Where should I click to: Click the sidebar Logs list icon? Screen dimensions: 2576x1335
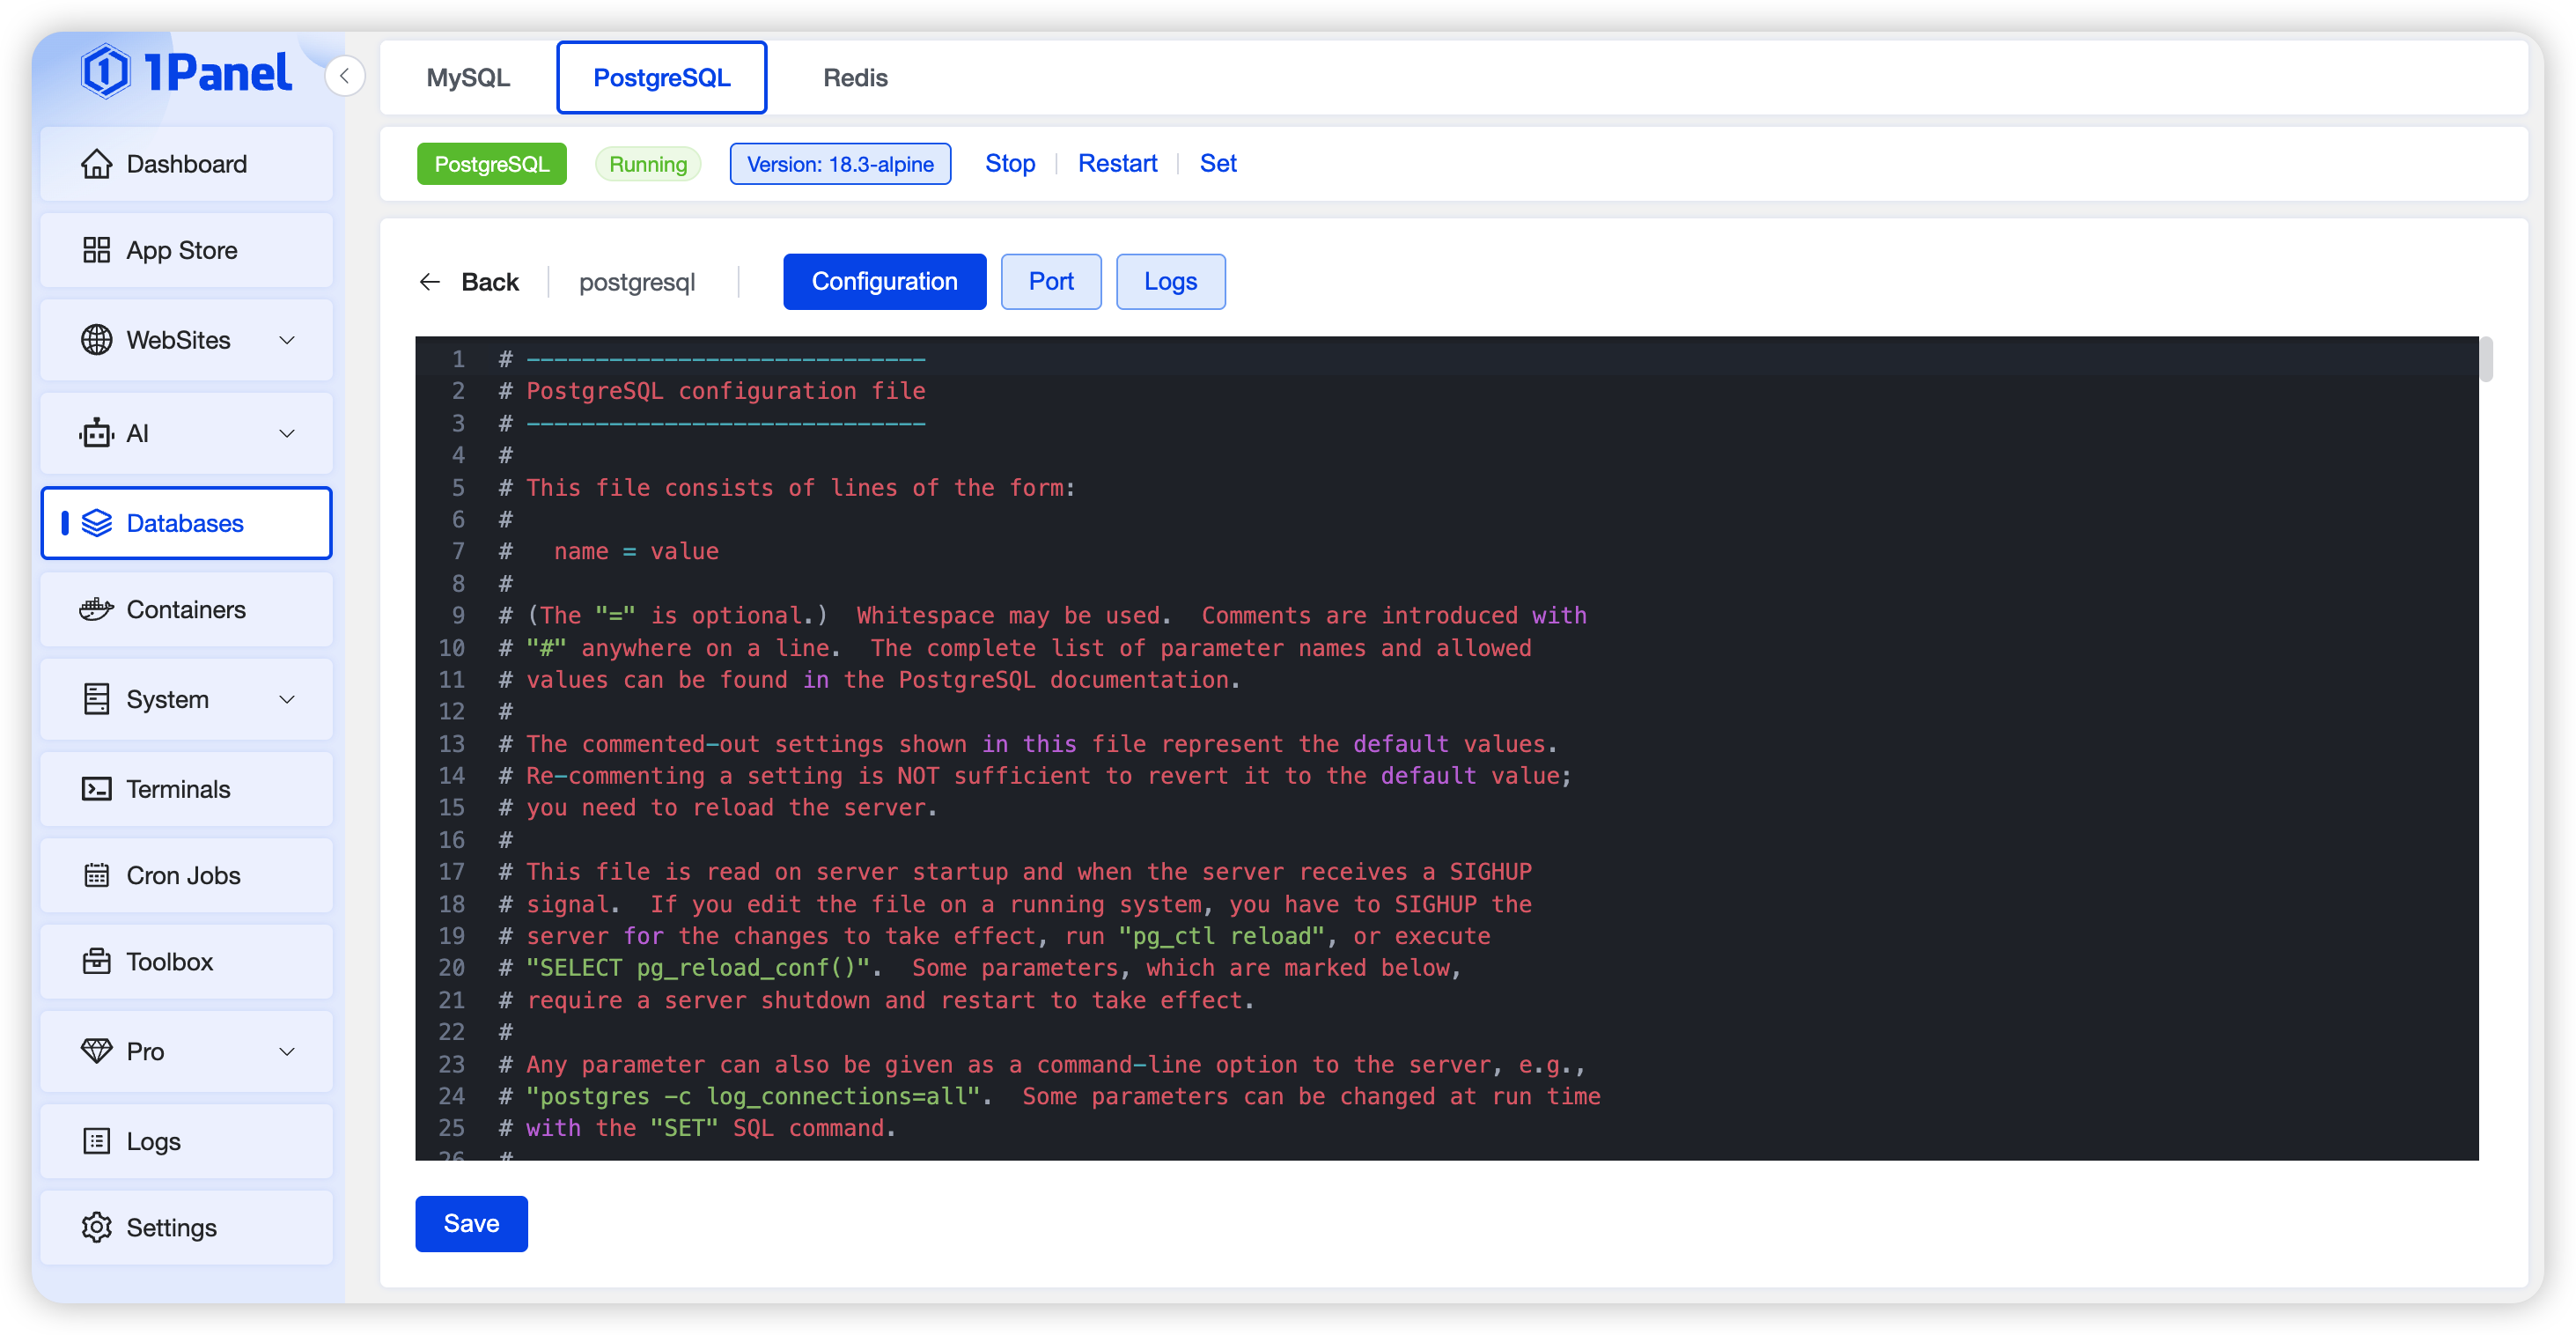coord(96,1141)
